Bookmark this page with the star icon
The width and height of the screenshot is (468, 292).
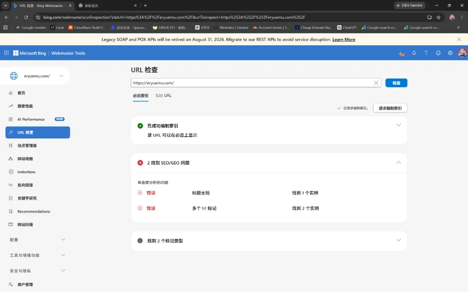(x=438, y=17)
